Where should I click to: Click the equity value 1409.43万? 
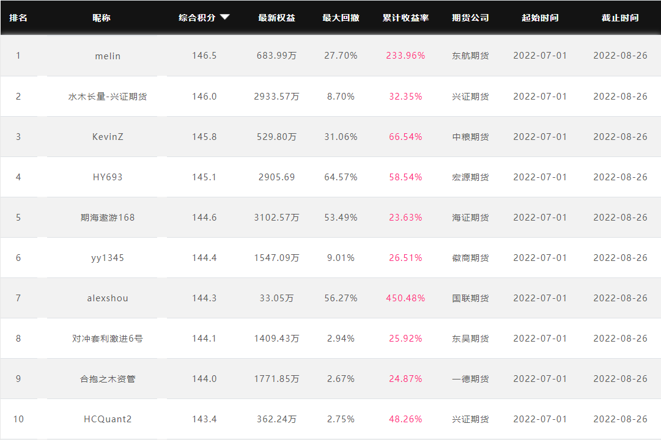276,339
